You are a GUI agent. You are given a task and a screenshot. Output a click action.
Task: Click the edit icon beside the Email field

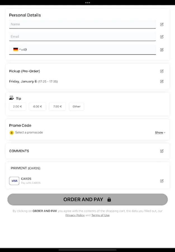point(162,37)
